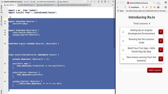Switch to the gof-observer.png editor tab
The image size is (168, 94).
pos(27,5)
